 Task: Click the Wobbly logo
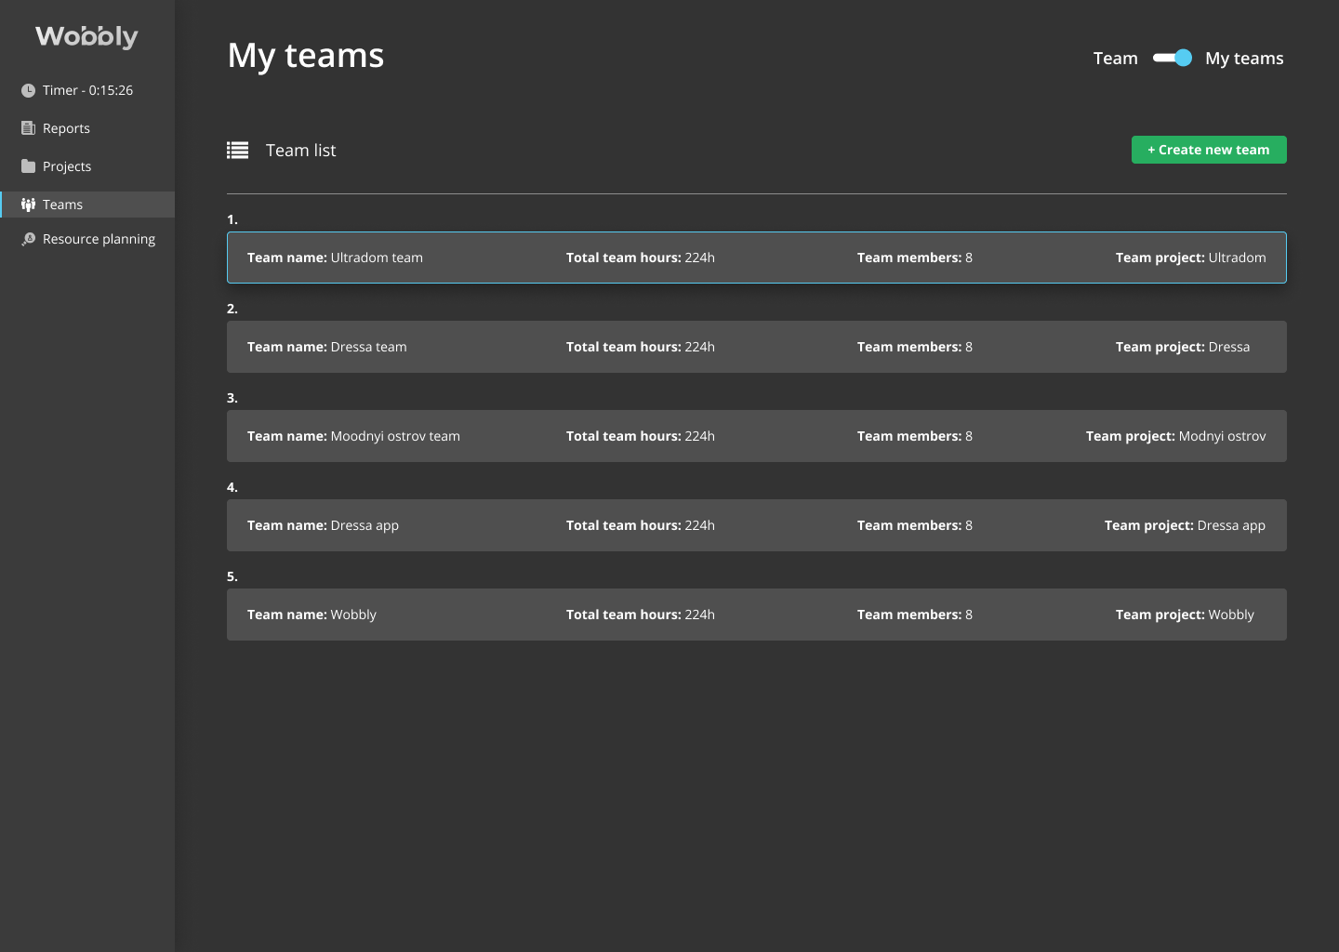[86, 36]
